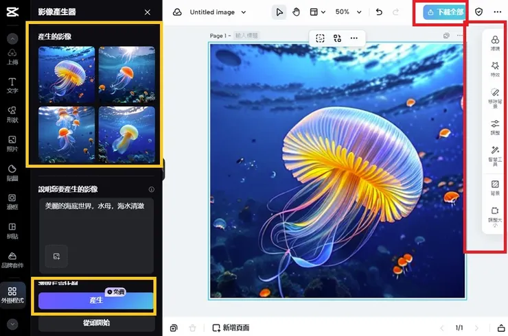Click the cloud save status icon
This screenshot has height=336, width=508.
tap(177, 12)
